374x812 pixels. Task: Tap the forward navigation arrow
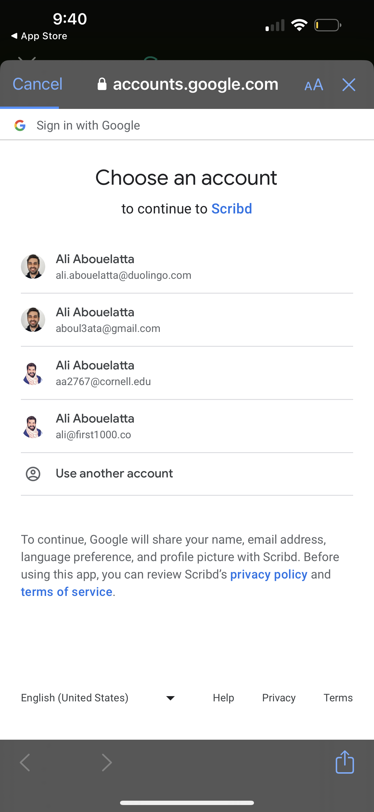tap(107, 763)
